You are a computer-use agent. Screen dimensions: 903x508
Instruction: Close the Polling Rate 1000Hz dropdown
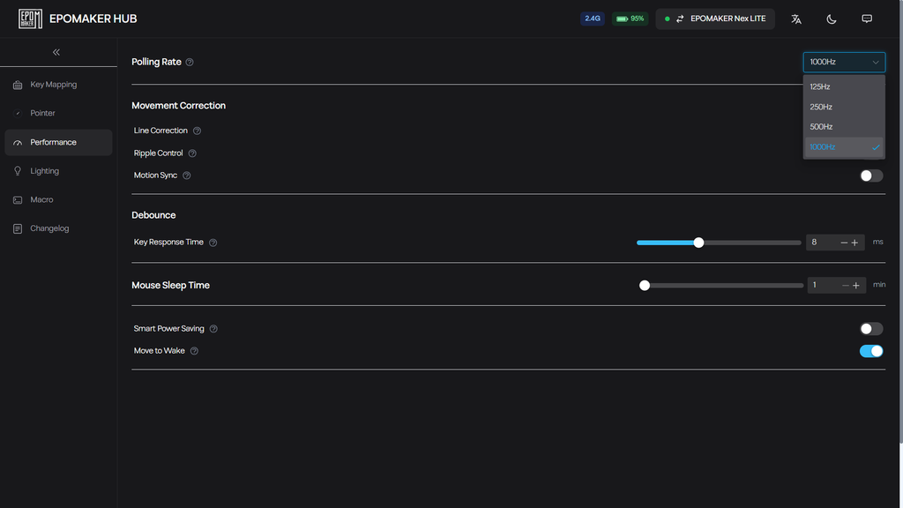click(844, 63)
